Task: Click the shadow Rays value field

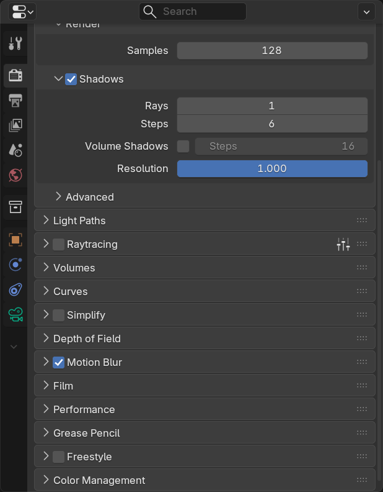Action: coord(272,106)
